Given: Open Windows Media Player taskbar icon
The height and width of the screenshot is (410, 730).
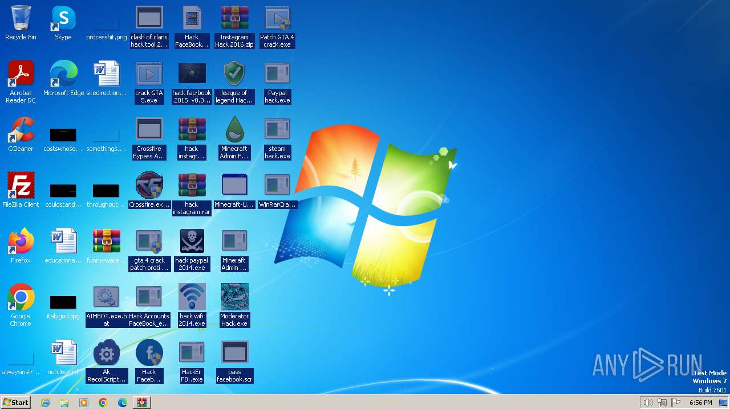Looking at the screenshot, I should coord(84,403).
